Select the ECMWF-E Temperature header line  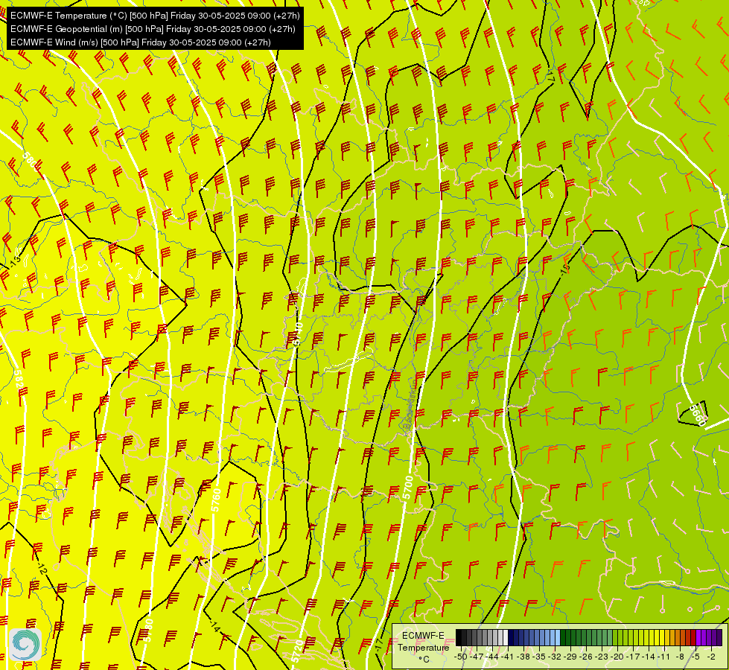pos(155,16)
